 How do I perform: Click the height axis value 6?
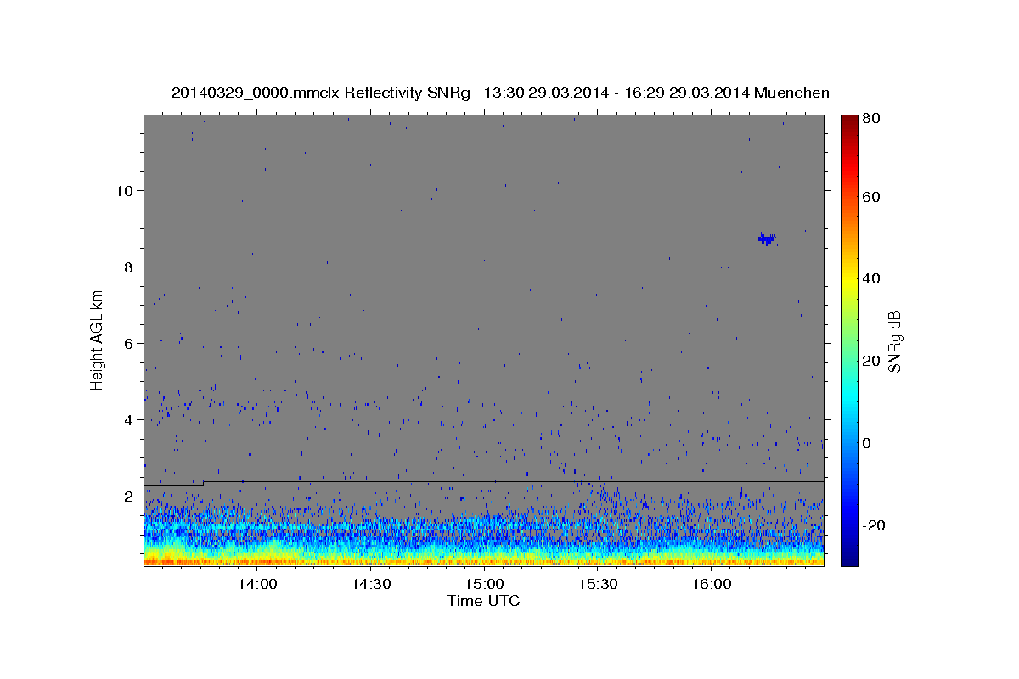tap(128, 343)
